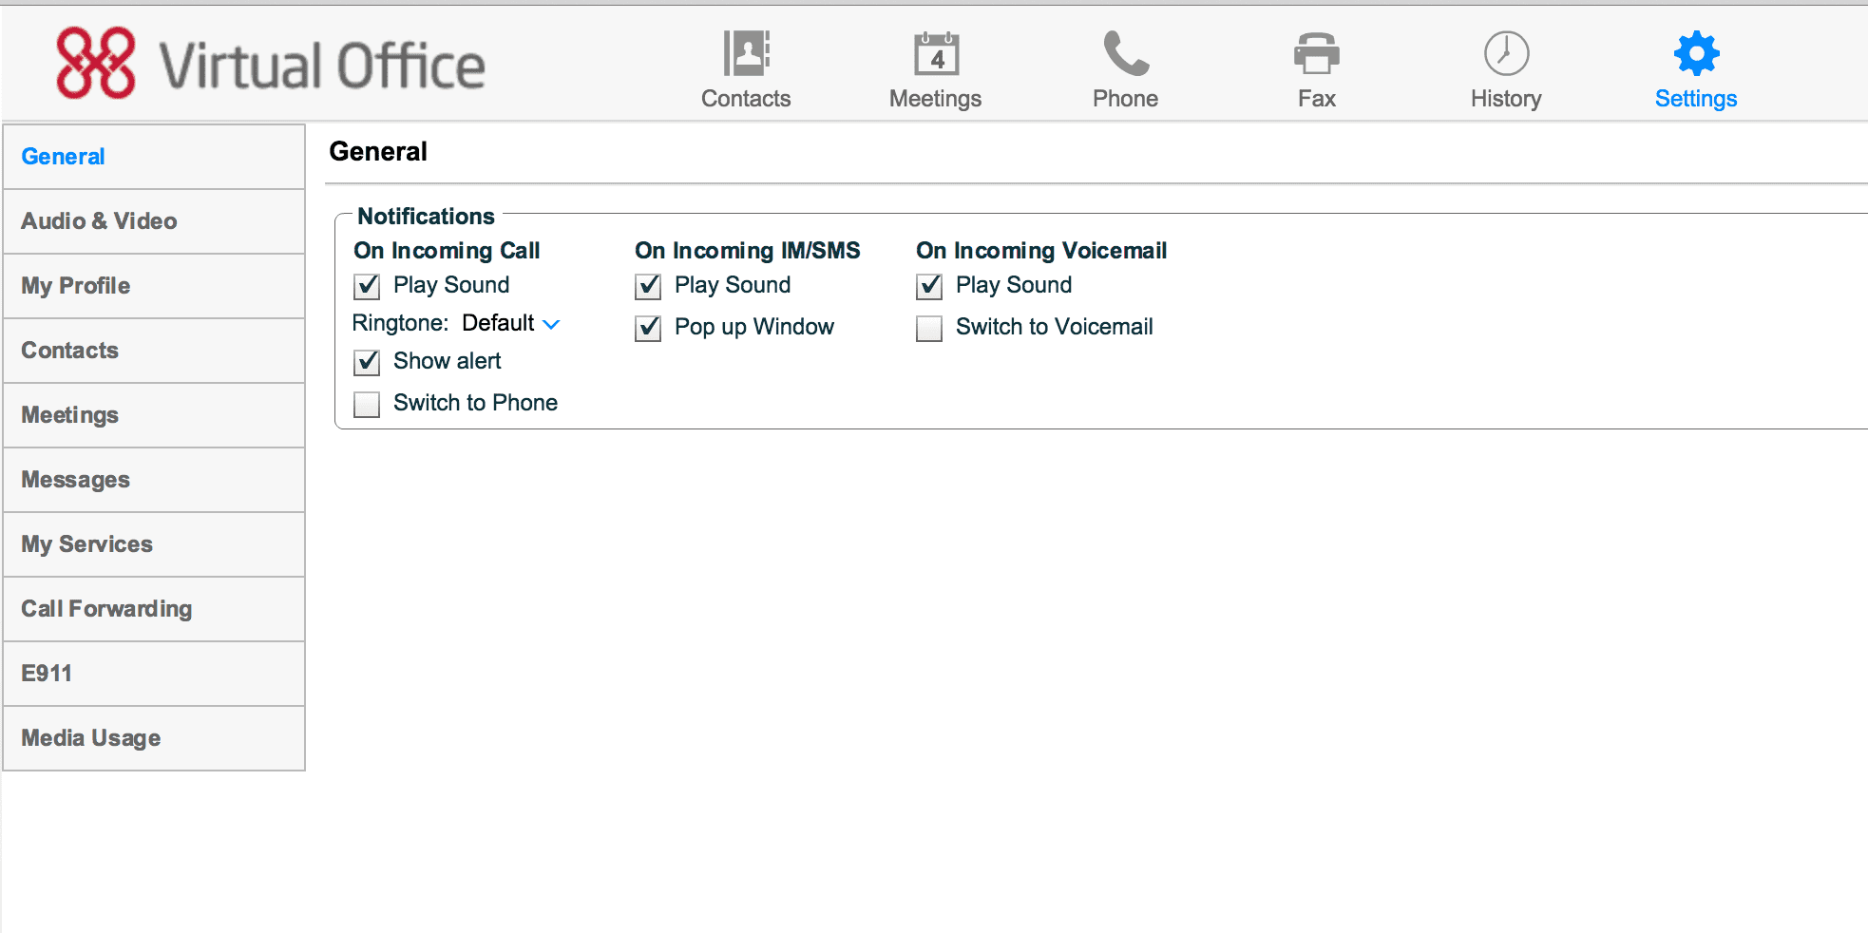Disable Pop up Window for IM/SMS
This screenshot has width=1868, height=933.
click(648, 328)
